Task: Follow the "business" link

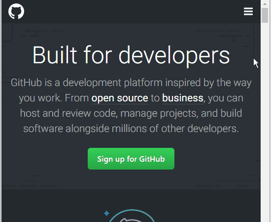Action: click(182, 98)
